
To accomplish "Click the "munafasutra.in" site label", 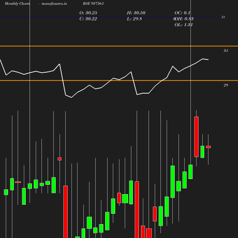I will (54, 3).
